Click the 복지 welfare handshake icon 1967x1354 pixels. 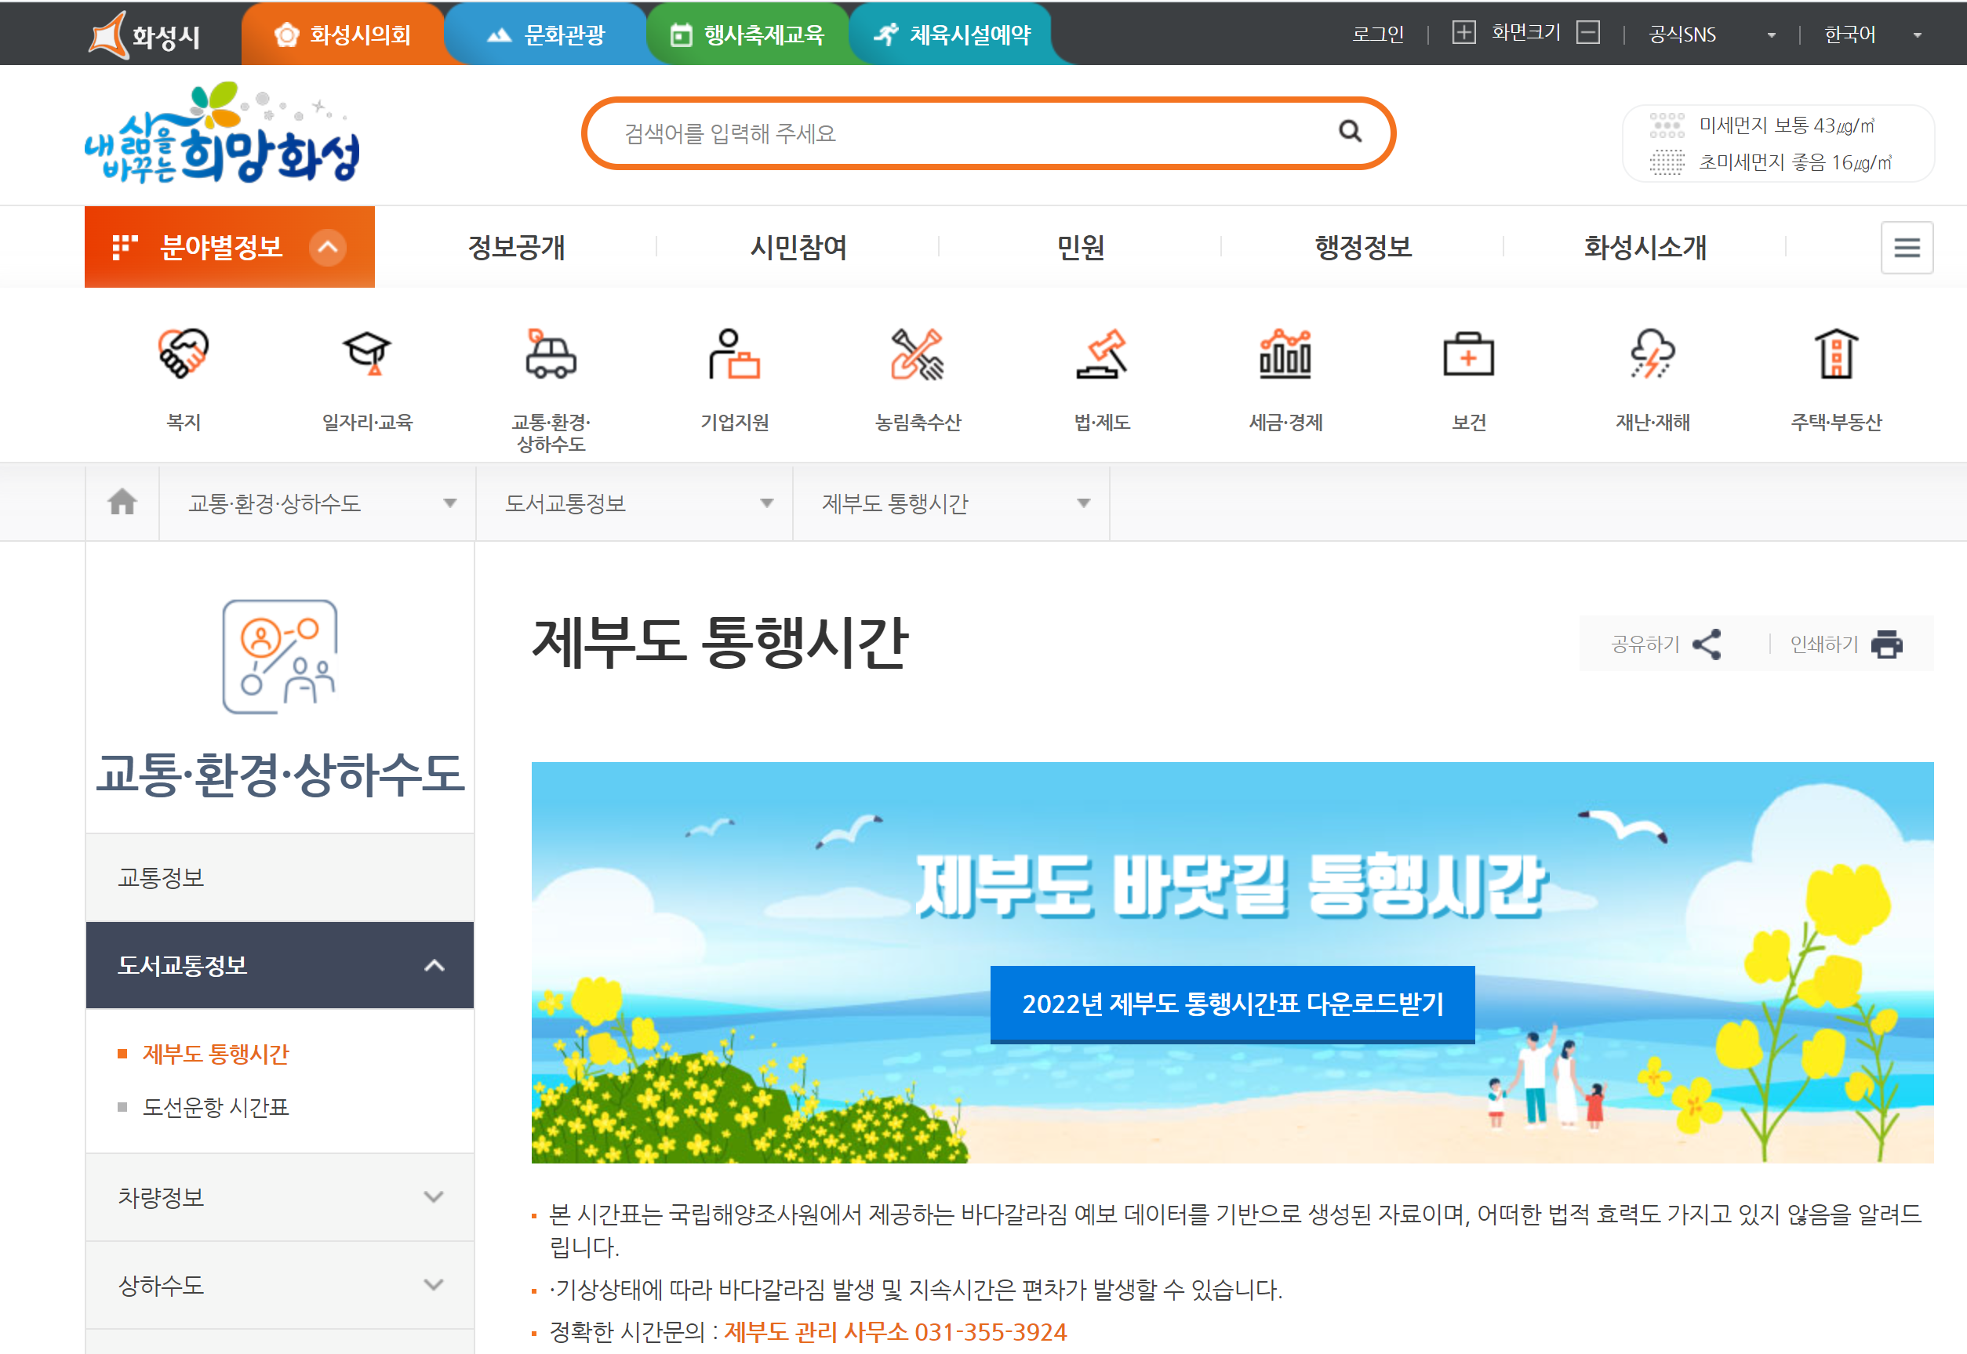tap(184, 353)
